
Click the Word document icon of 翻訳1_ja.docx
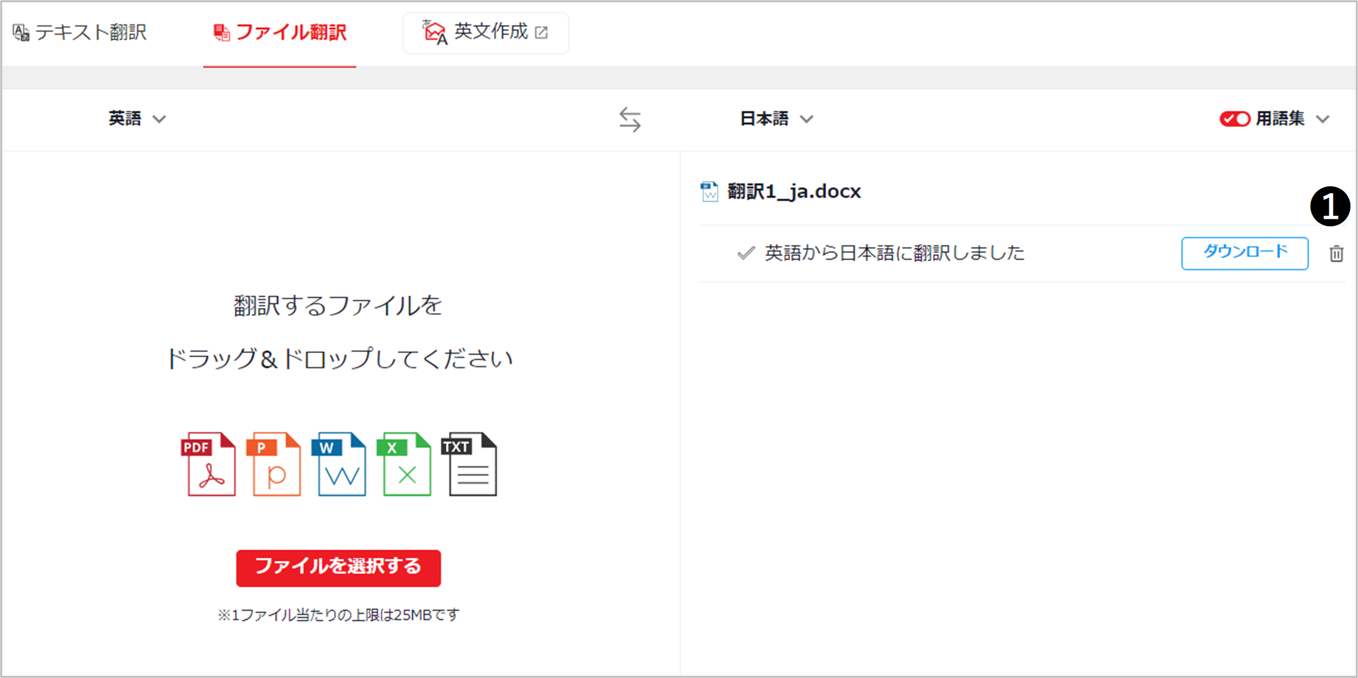[709, 192]
